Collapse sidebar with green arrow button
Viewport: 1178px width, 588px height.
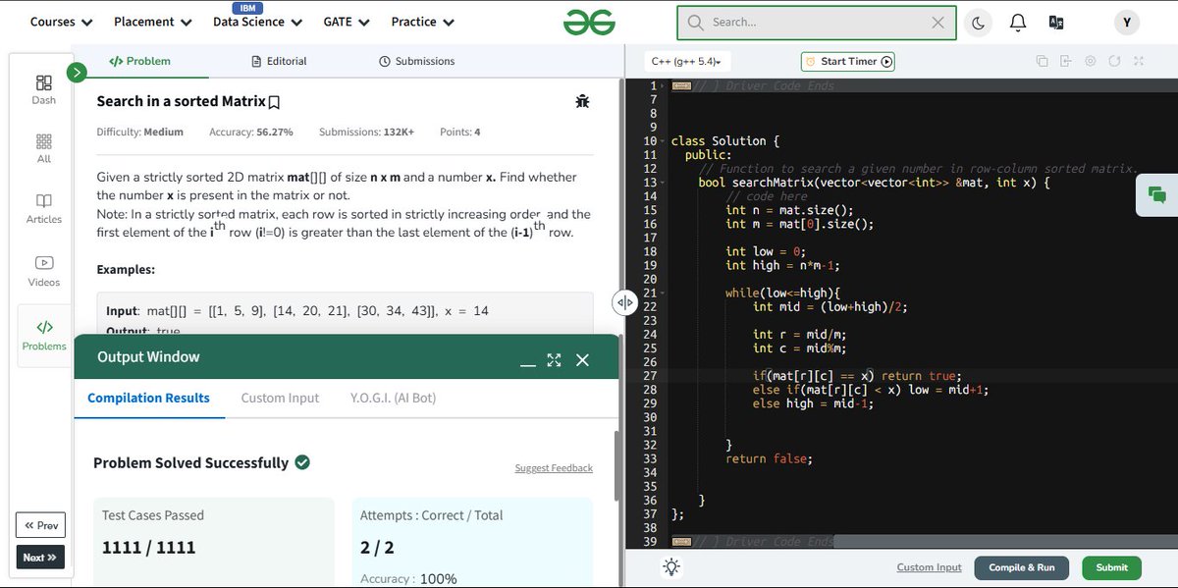[x=77, y=72]
